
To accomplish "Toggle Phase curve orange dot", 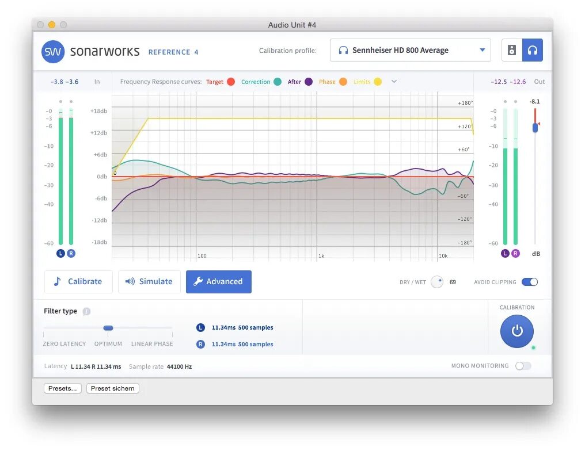I will (343, 82).
